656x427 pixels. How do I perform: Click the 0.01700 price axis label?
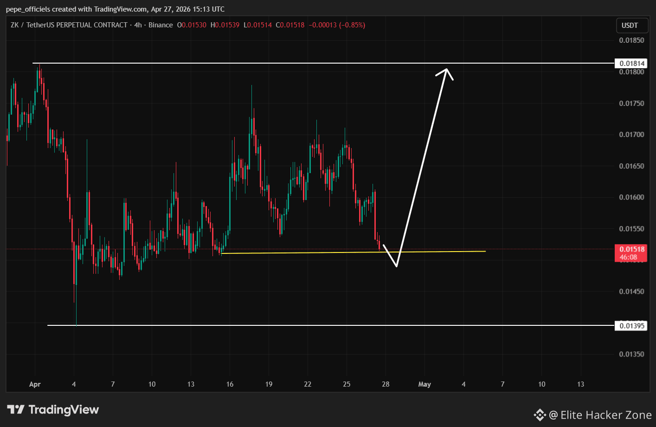coord(631,135)
